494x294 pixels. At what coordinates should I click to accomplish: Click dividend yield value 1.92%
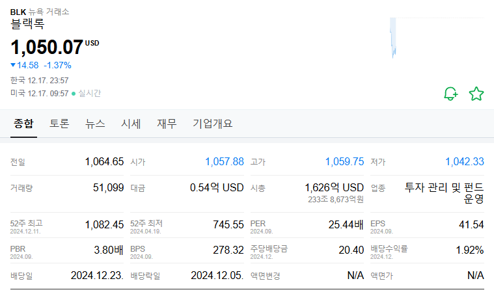tap(470, 250)
